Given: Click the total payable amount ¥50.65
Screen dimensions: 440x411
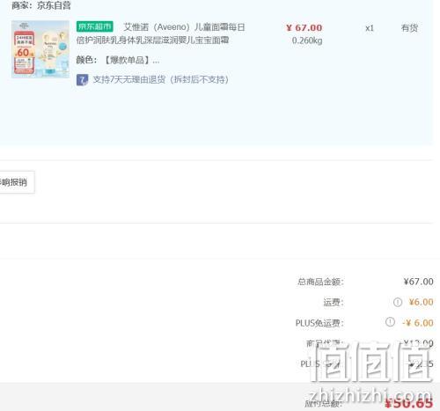Looking at the screenshot, I should 409,403.
